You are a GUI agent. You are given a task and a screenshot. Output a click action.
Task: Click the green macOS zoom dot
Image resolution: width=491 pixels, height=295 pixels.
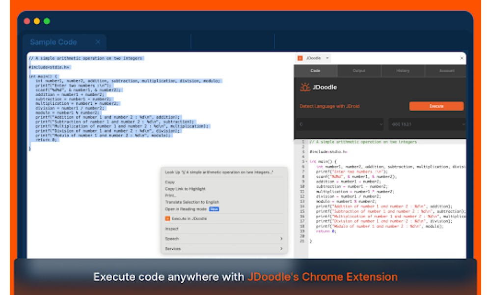coord(47,21)
